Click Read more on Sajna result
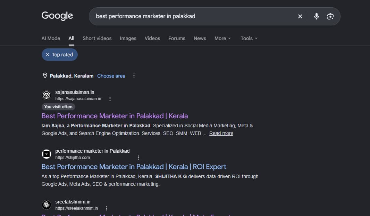This screenshot has height=216, width=370. (221, 133)
